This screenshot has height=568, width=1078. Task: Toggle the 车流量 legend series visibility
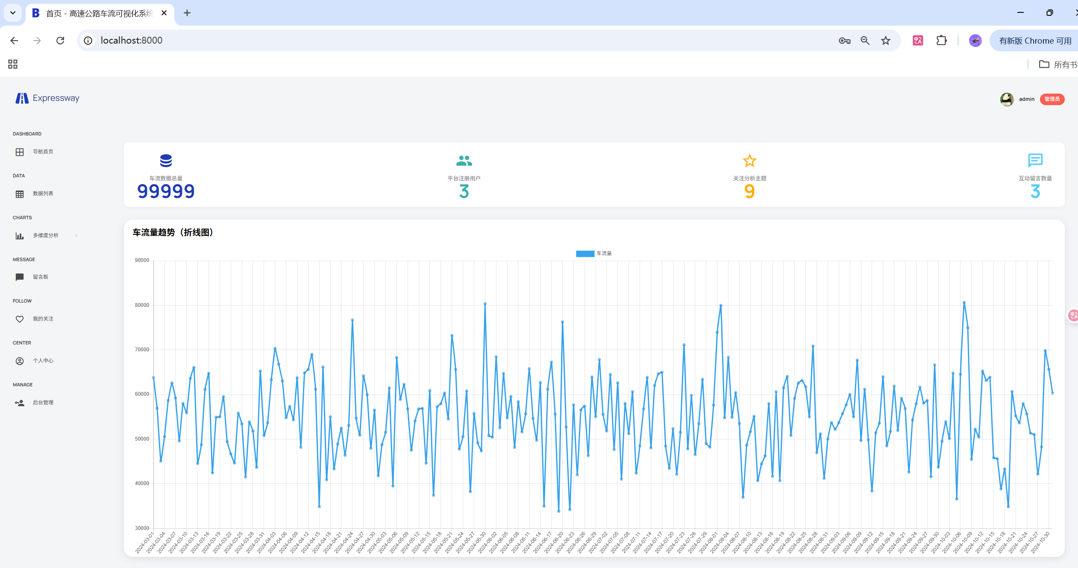[593, 253]
